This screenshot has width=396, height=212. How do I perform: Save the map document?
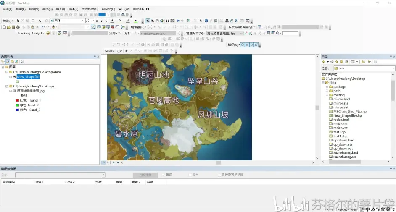point(13,27)
